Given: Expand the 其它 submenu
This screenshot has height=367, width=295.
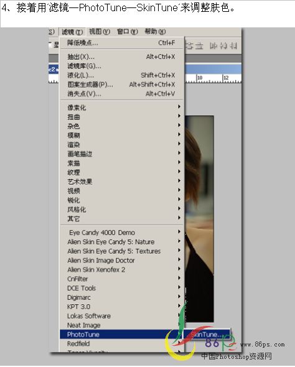Looking at the screenshot, I should (x=122, y=218).
